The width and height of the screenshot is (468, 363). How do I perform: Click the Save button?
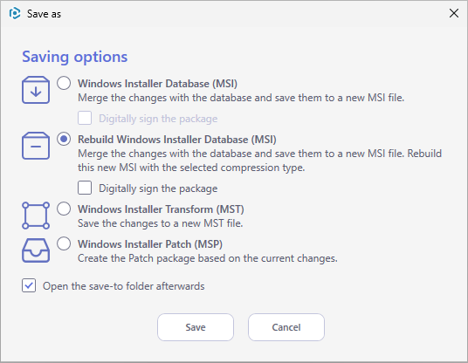coord(196,327)
